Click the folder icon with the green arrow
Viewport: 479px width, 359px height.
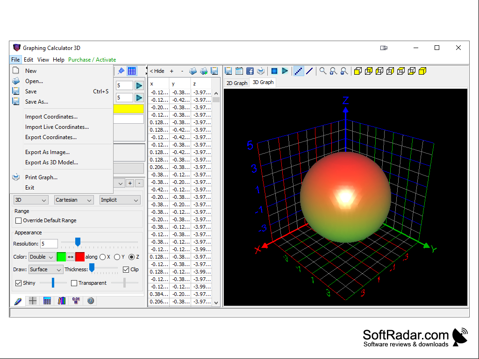pos(204,71)
